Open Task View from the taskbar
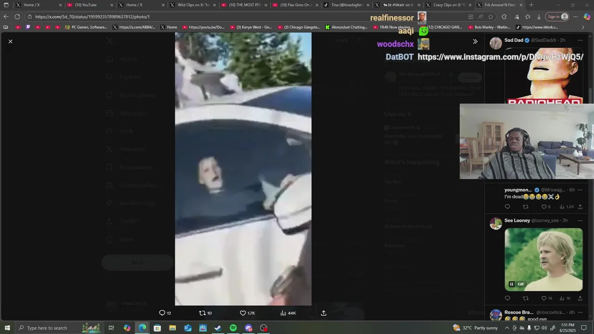Image resolution: width=594 pixels, height=334 pixels. click(x=111, y=328)
